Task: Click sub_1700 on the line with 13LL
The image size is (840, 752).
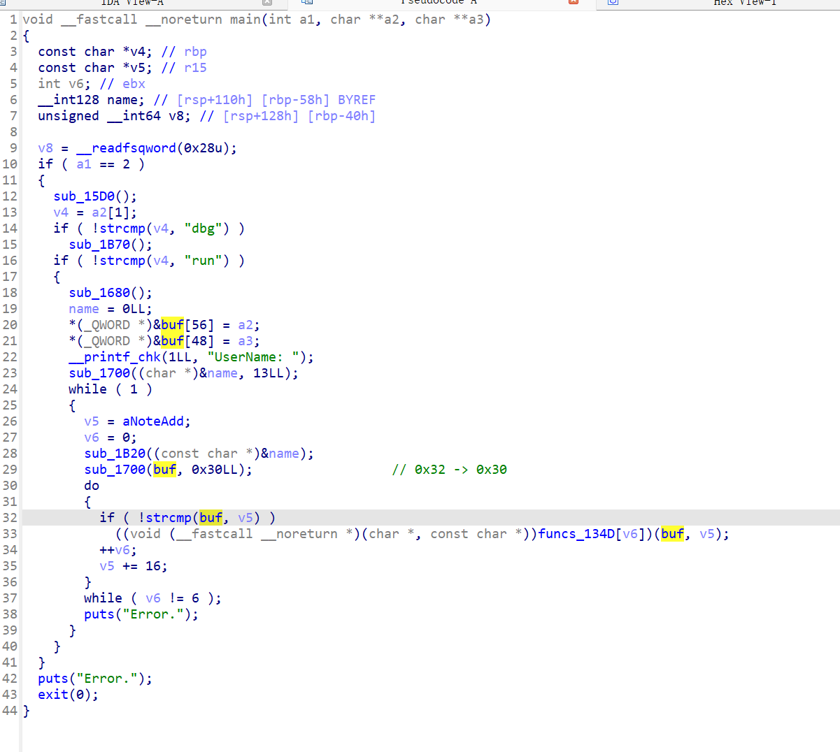Action: (99, 373)
